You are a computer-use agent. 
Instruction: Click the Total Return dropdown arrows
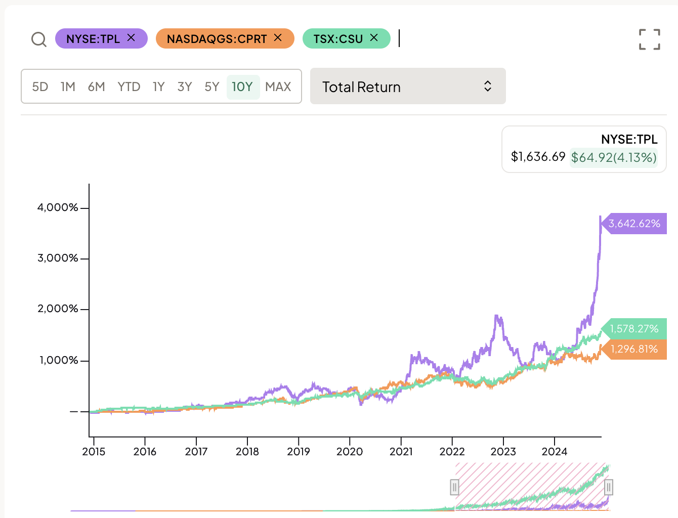[x=488, y=86]
